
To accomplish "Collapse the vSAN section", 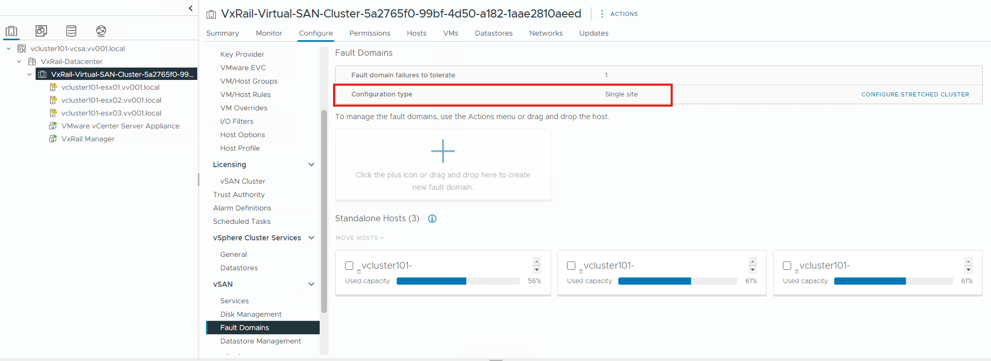I will pos(311,284).
